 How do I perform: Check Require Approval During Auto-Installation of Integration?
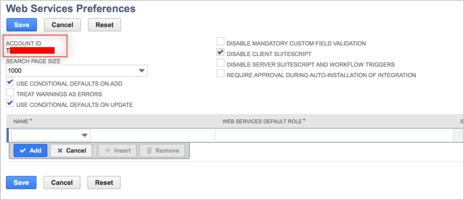220,74
